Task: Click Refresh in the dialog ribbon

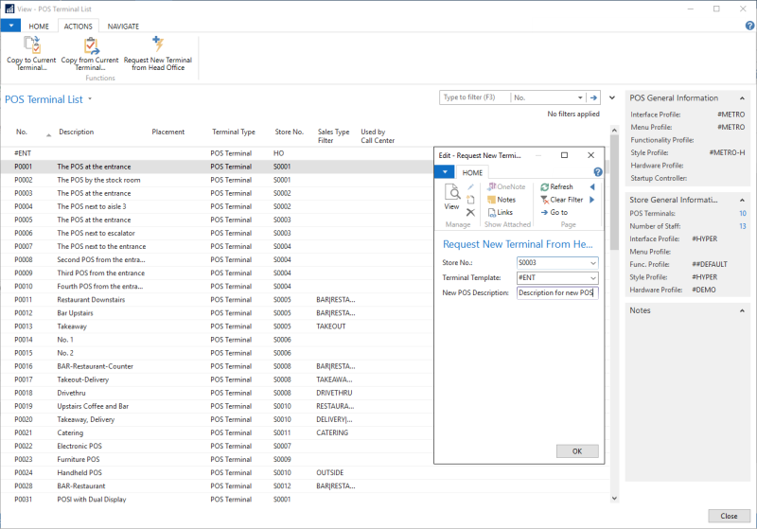Action: point(555,187)
